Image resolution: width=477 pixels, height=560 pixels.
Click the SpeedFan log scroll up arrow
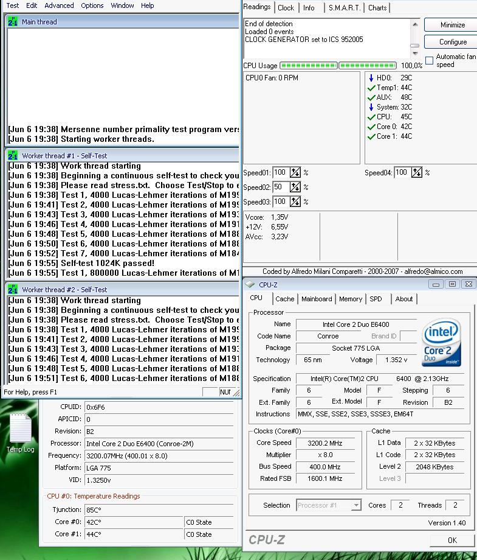[x=415, y=24]
